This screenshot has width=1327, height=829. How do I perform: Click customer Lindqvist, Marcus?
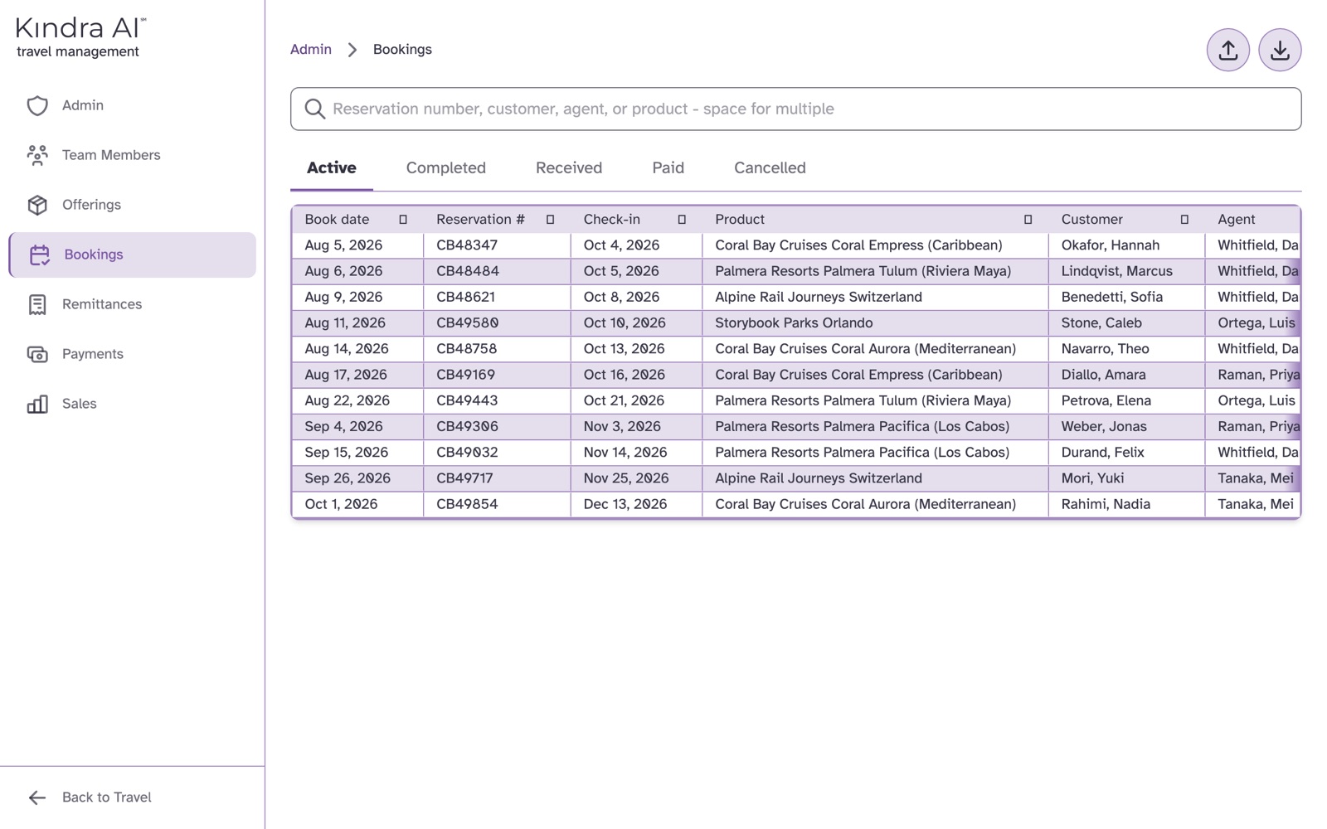(1116, 271)
